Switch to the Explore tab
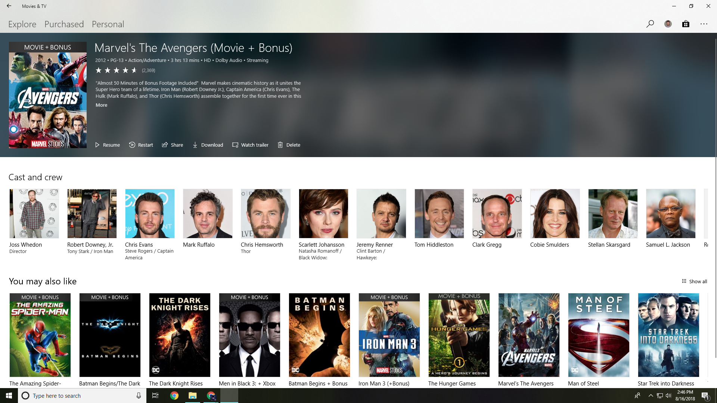 coord(22,24)
